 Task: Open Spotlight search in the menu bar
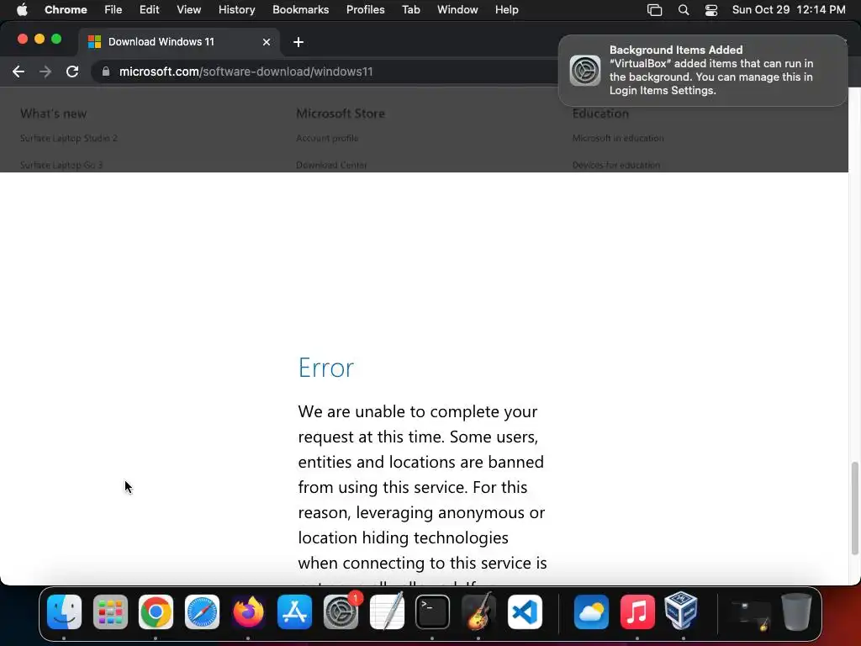683,10
